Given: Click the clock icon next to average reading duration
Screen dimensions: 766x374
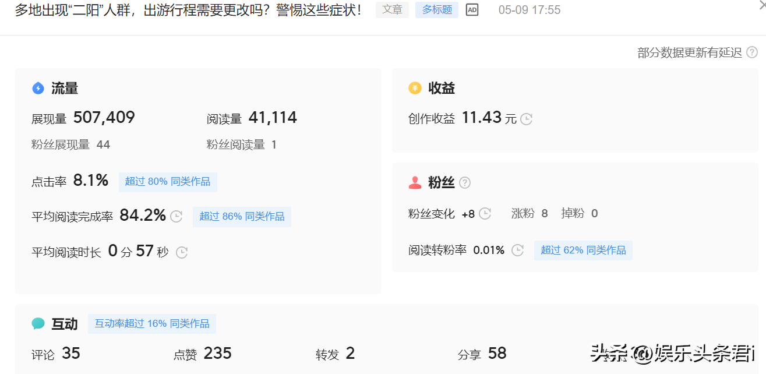Looking at the screenshot, I should 182,252.
